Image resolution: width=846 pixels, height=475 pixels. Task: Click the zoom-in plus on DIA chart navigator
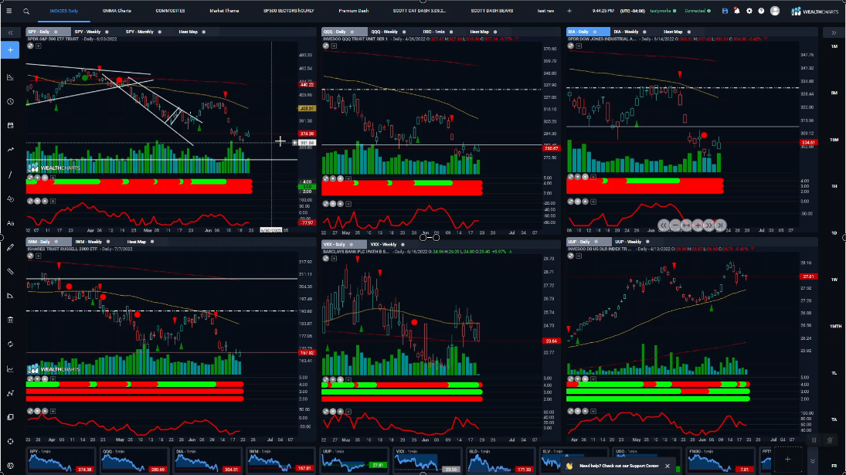tap(698, 226)
